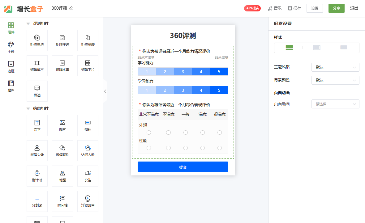365x223 pixels.
Task: Insert the 按钮 button component
Action: [x=88, y=126]
